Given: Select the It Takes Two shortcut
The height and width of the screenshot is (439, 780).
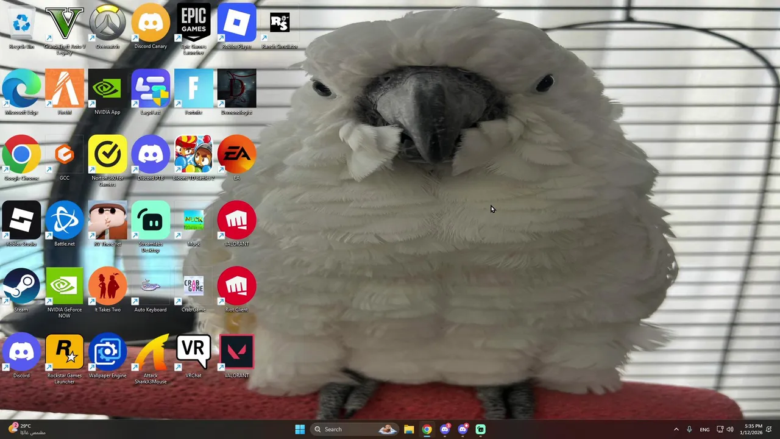Looking at the screenshot, I should (x=108, y=291).
